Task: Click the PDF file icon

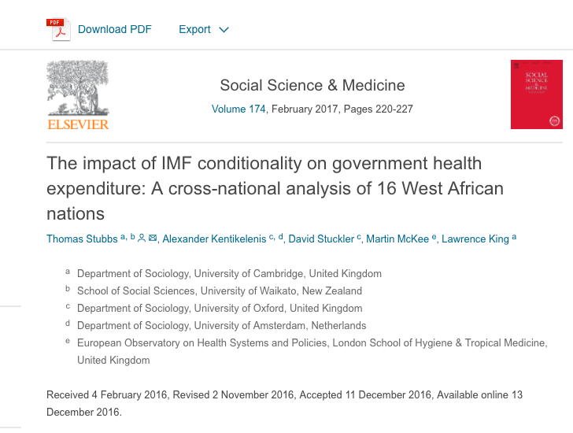Action: [x=55, y=29]
